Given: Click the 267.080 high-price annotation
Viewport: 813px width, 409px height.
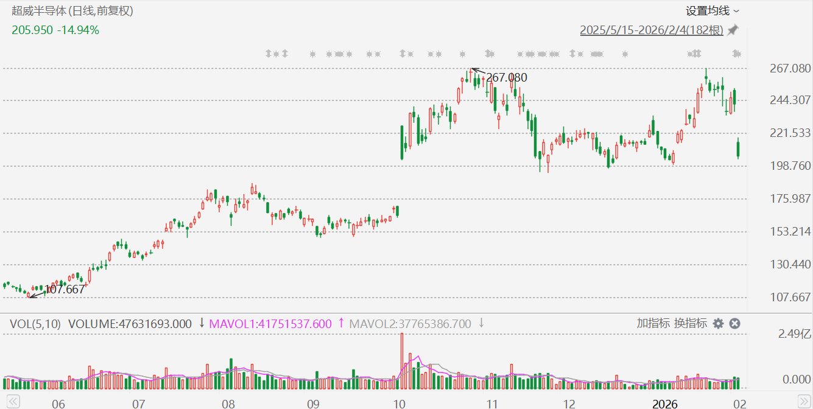Looking at the screenshot, I should pyautogui.click(x=507, y=77).
